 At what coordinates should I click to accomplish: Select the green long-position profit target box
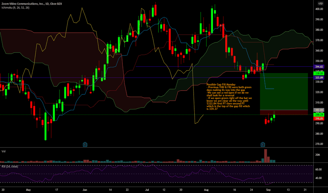(284, 91)
